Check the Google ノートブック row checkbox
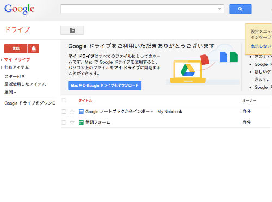272x202 pixels. [x=64, y=112]
